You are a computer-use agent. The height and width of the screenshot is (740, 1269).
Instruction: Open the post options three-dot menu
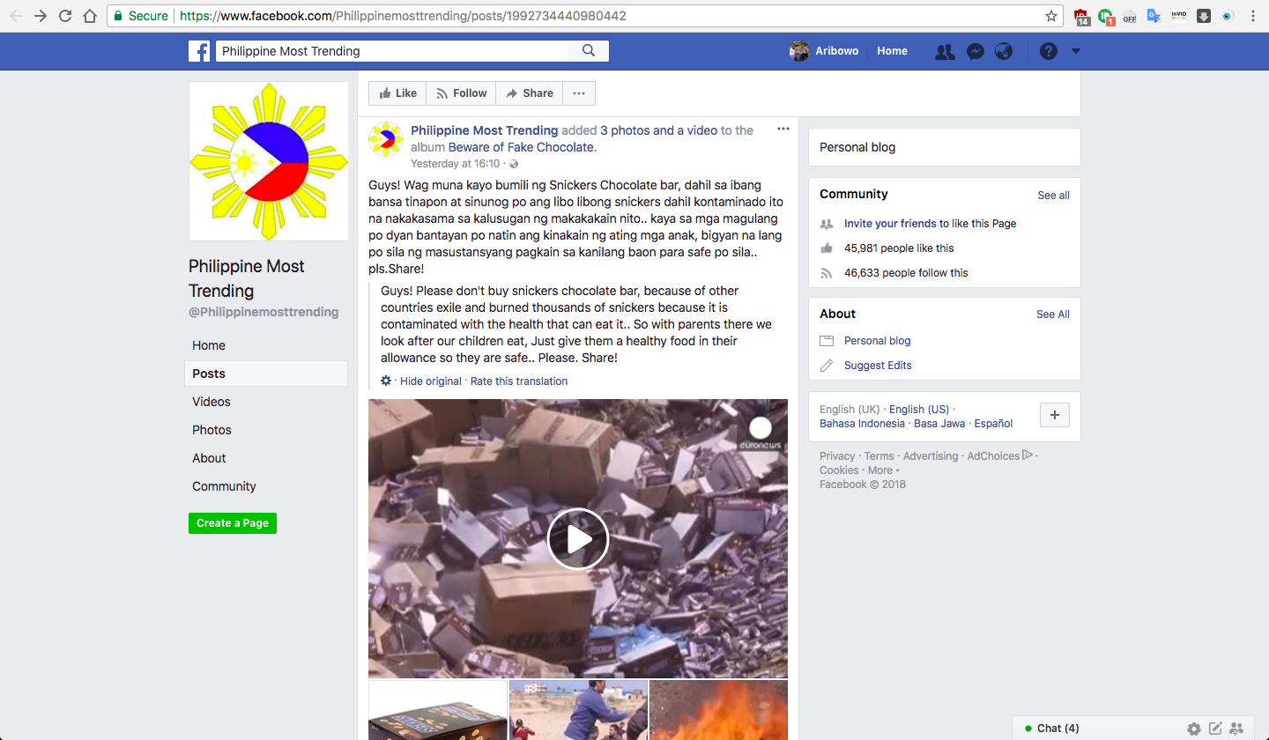tap(783, 129)
